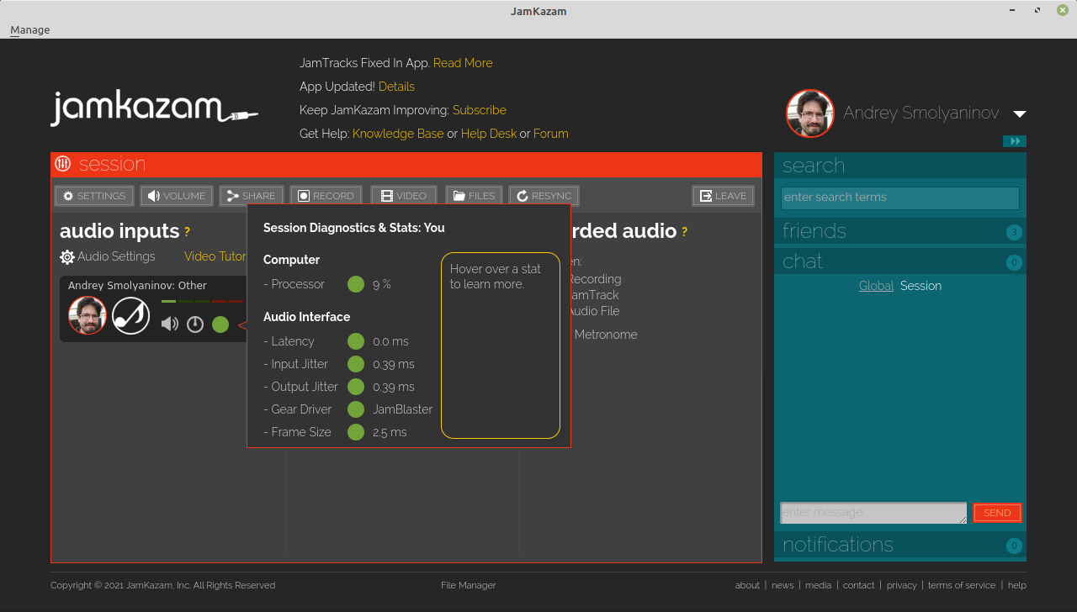1077x612 pixels.
Task: Click the search terms input field
Action: click(x=900, y=198)
